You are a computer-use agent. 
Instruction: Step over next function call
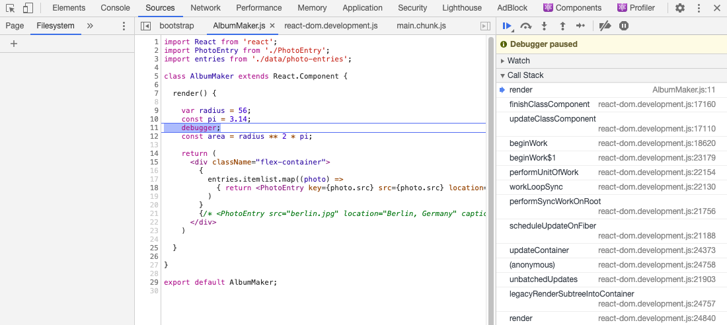pyautogui.click(x=526, y=26)
